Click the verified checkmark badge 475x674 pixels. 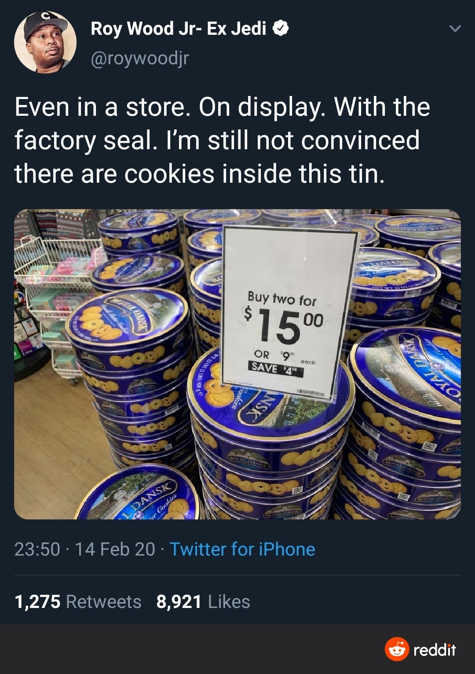click(281, 29)
